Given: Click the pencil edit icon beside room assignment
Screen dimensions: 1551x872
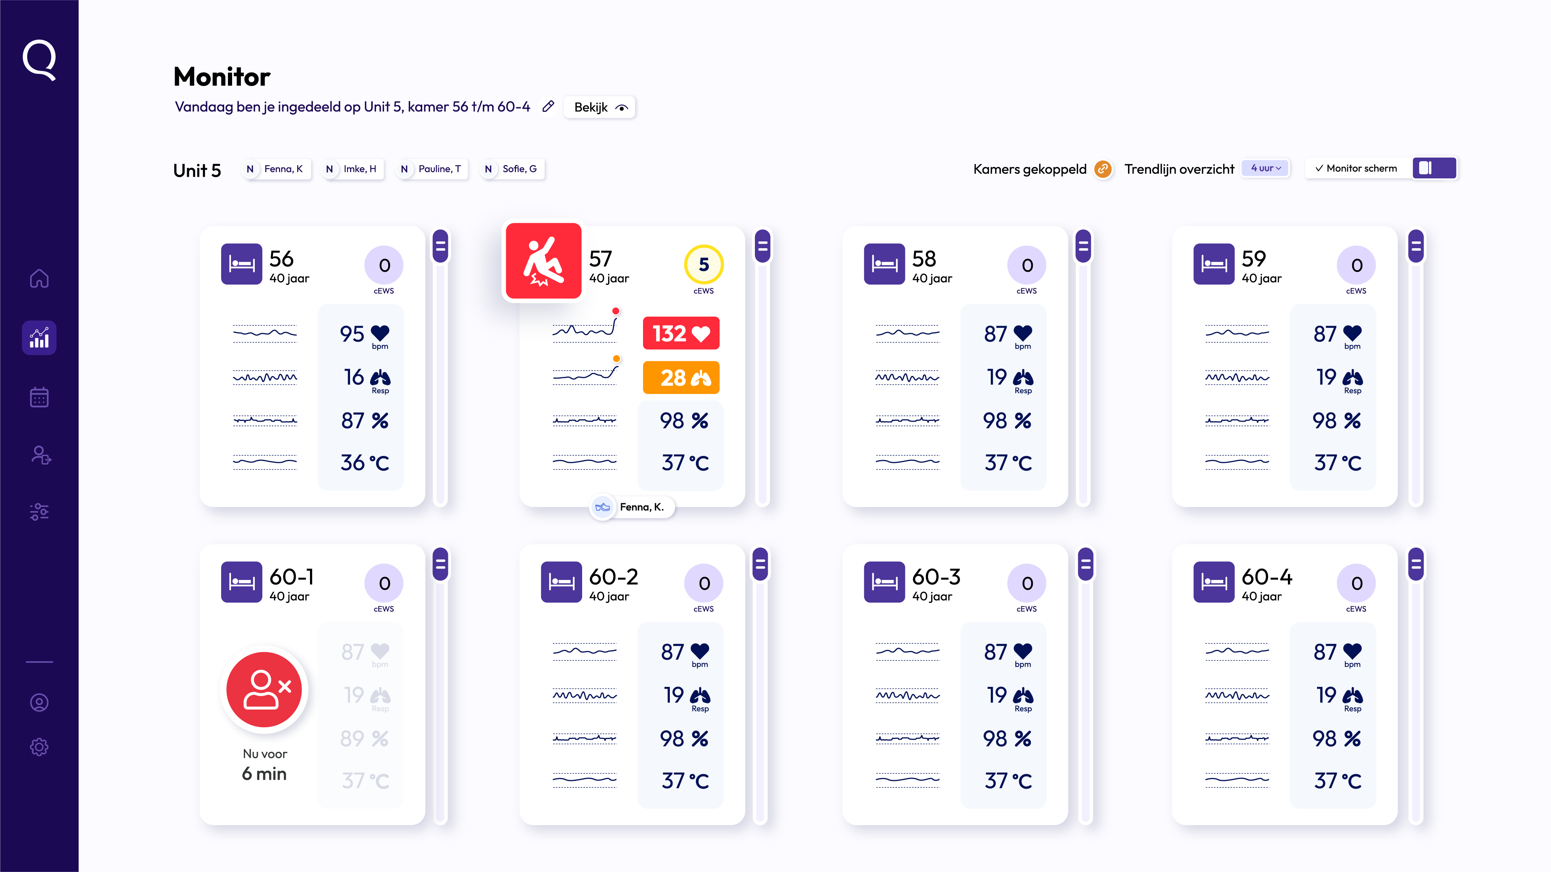Looking at the screenshot, I should pos(548,107).
